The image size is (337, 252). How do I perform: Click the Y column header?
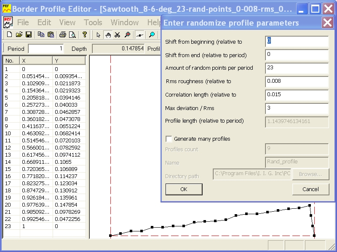tap(69, 60)
